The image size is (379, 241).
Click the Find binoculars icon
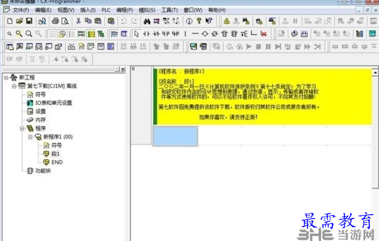point(147,21)
